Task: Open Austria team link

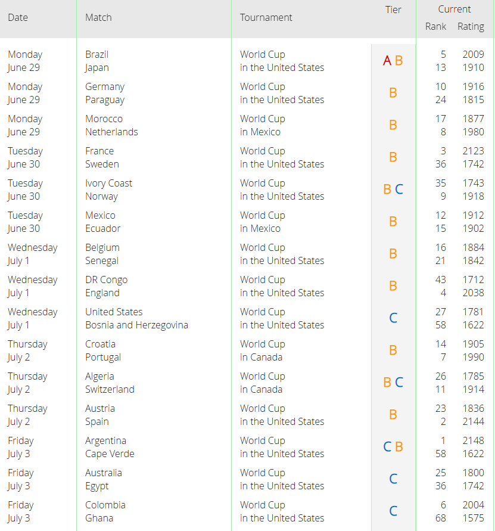Action: (100, 408)
